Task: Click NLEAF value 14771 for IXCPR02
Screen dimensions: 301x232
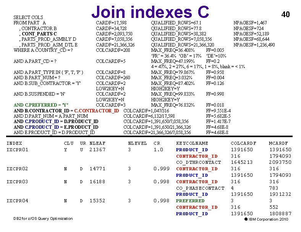Action: (x=97, y=169)
